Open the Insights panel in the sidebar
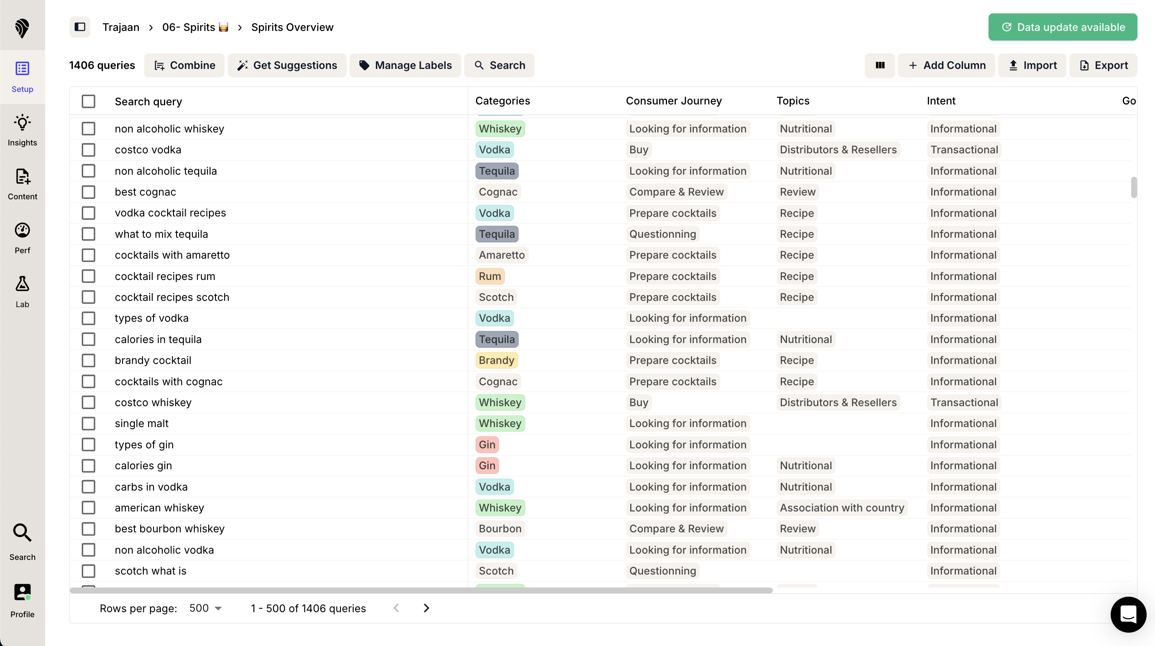Viewport: 1155px width, 646px height. point(22,130)
